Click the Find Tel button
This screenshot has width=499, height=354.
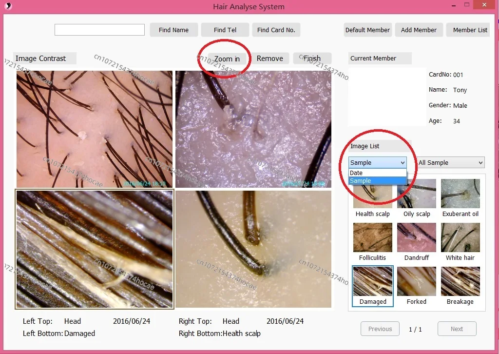(225, 30)
